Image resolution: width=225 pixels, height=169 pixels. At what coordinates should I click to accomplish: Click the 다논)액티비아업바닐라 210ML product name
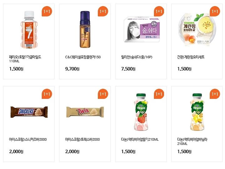(x=192, y=141)
